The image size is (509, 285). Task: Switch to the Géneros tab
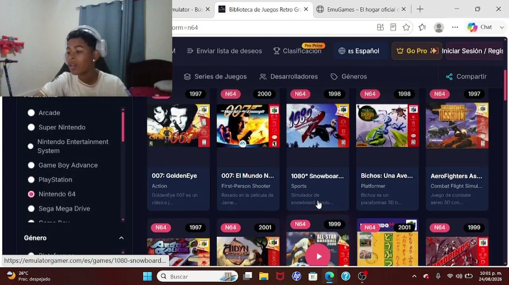point(349,76)
